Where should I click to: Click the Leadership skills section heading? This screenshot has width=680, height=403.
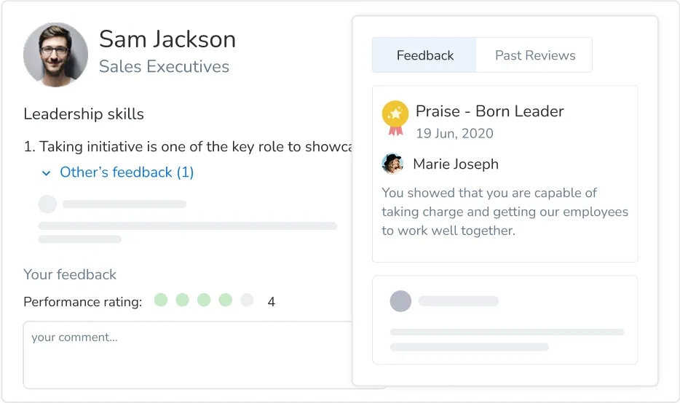(x=84, y=113)
